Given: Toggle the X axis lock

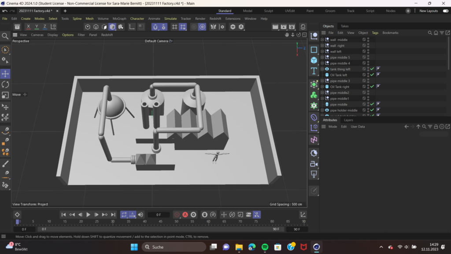Looking at the screenshot, I should pyautogui.click(x=29, y=27).
